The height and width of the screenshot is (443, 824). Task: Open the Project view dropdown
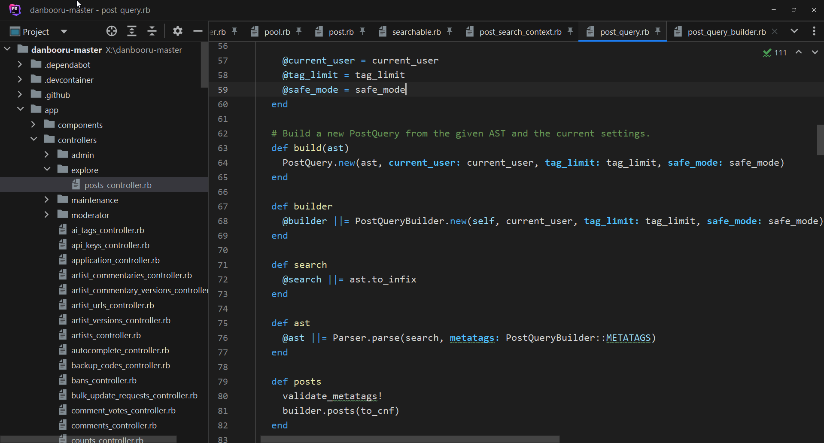[64, 31]
